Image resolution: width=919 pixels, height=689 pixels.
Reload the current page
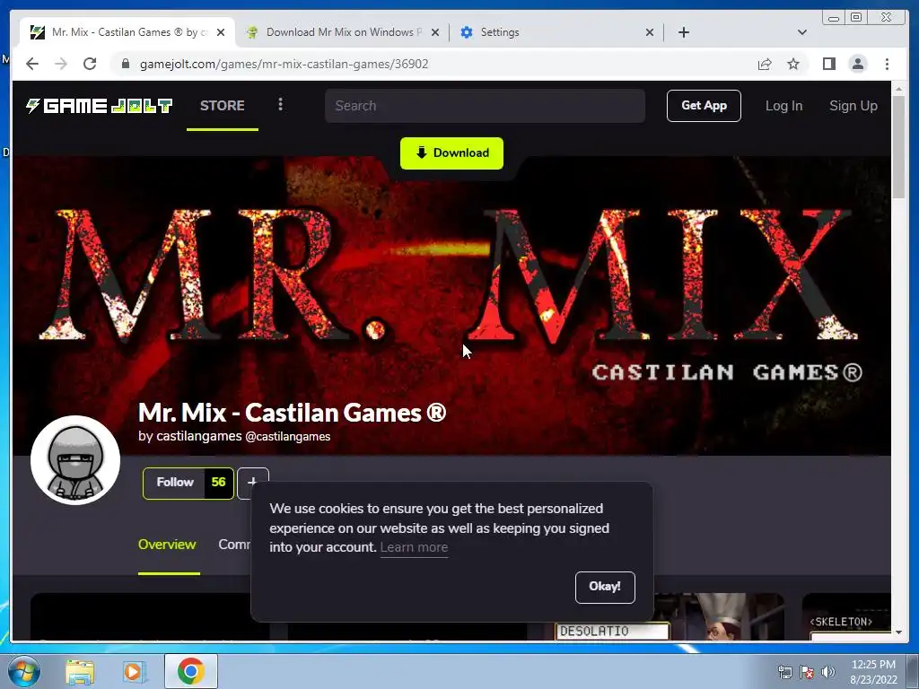tap(90, 64)
